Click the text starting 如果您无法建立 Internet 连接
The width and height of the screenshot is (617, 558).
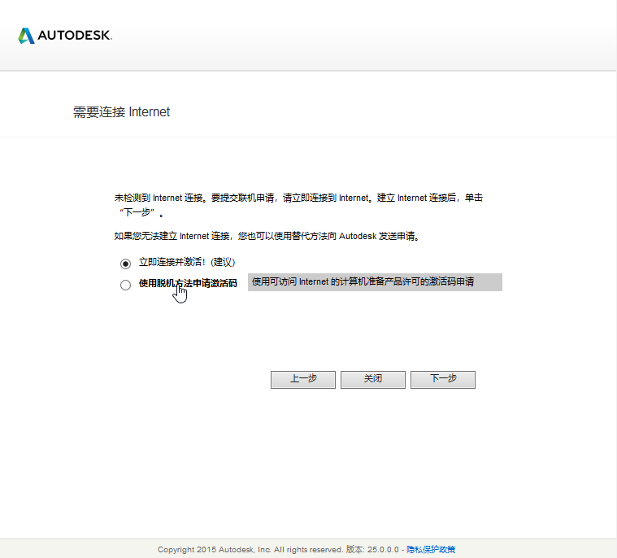coord(267,236)
